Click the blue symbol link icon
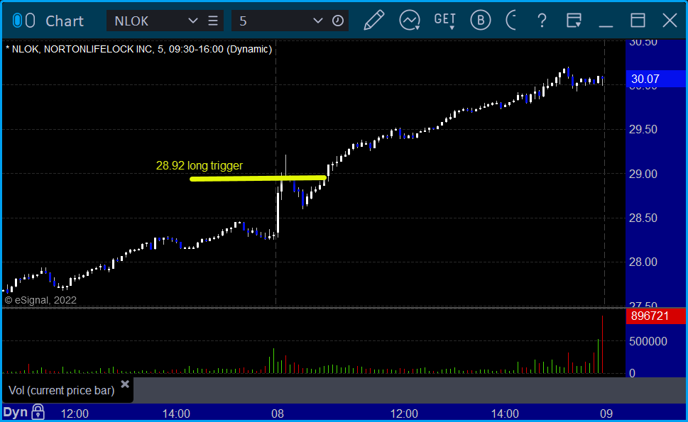 coord(17,21)
